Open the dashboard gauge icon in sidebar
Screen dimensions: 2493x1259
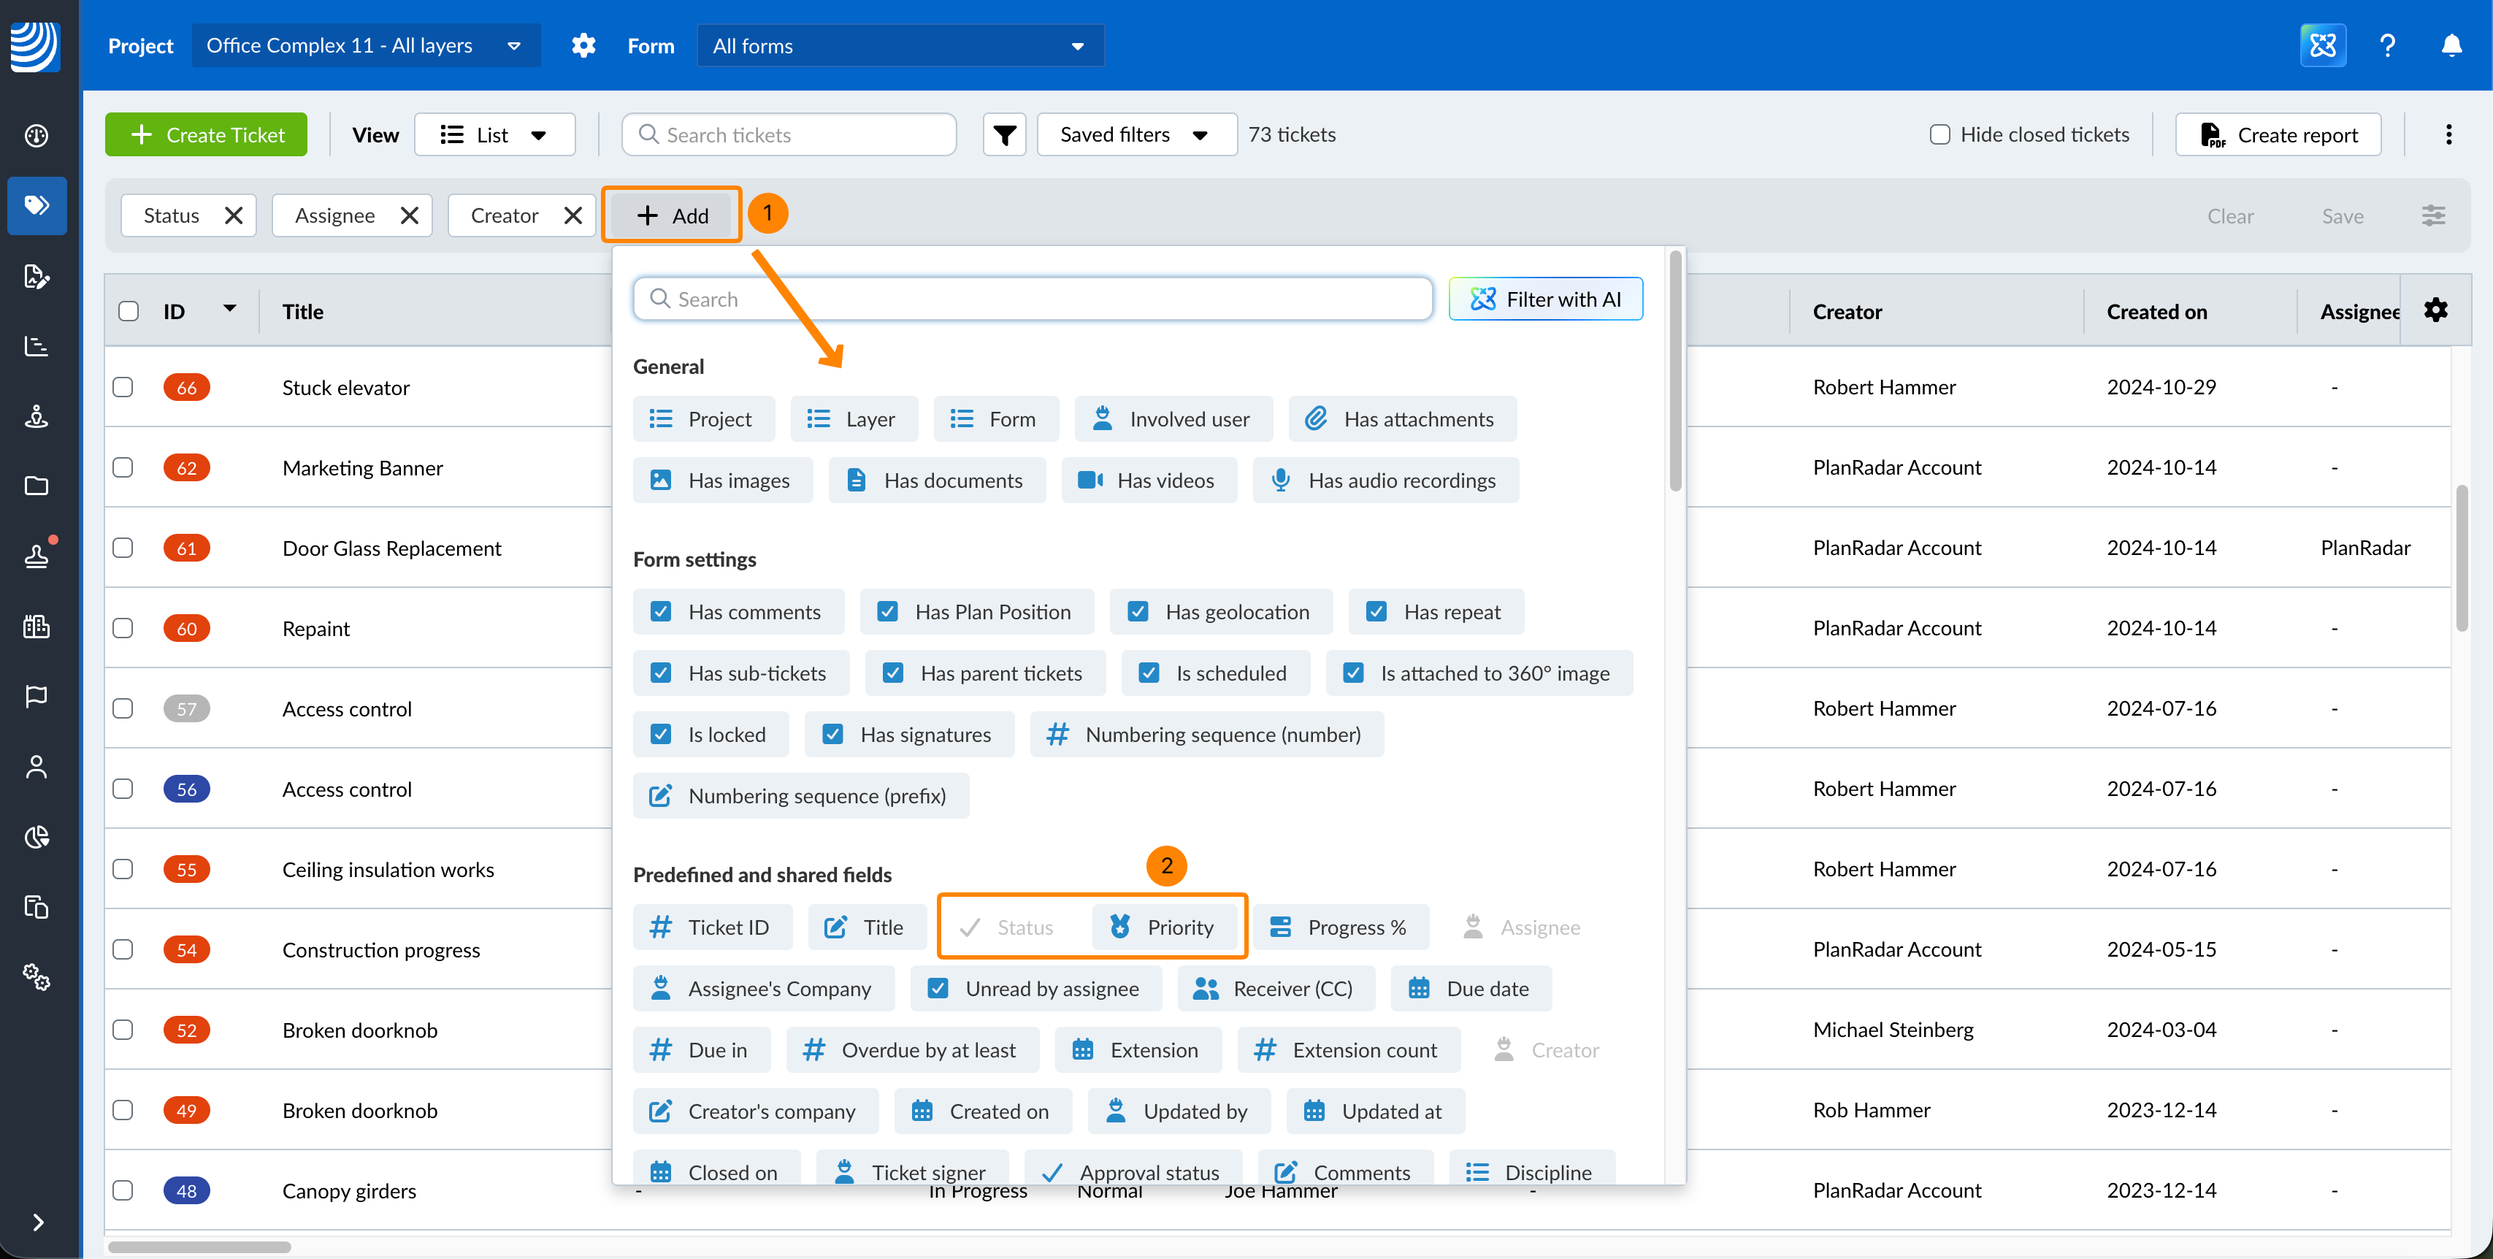coord(37,136)
